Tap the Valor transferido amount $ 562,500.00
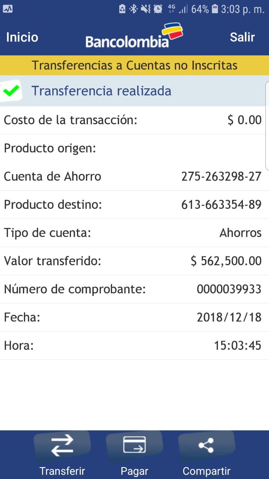The image size is (269, 479). click(x=226, y=261)
